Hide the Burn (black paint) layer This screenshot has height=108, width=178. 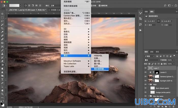(x=145, y=88)
